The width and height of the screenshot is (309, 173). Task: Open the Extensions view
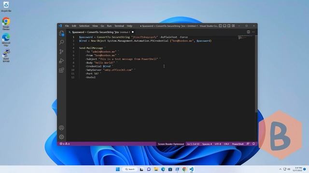pyautogui.click(x=61, y=70)
